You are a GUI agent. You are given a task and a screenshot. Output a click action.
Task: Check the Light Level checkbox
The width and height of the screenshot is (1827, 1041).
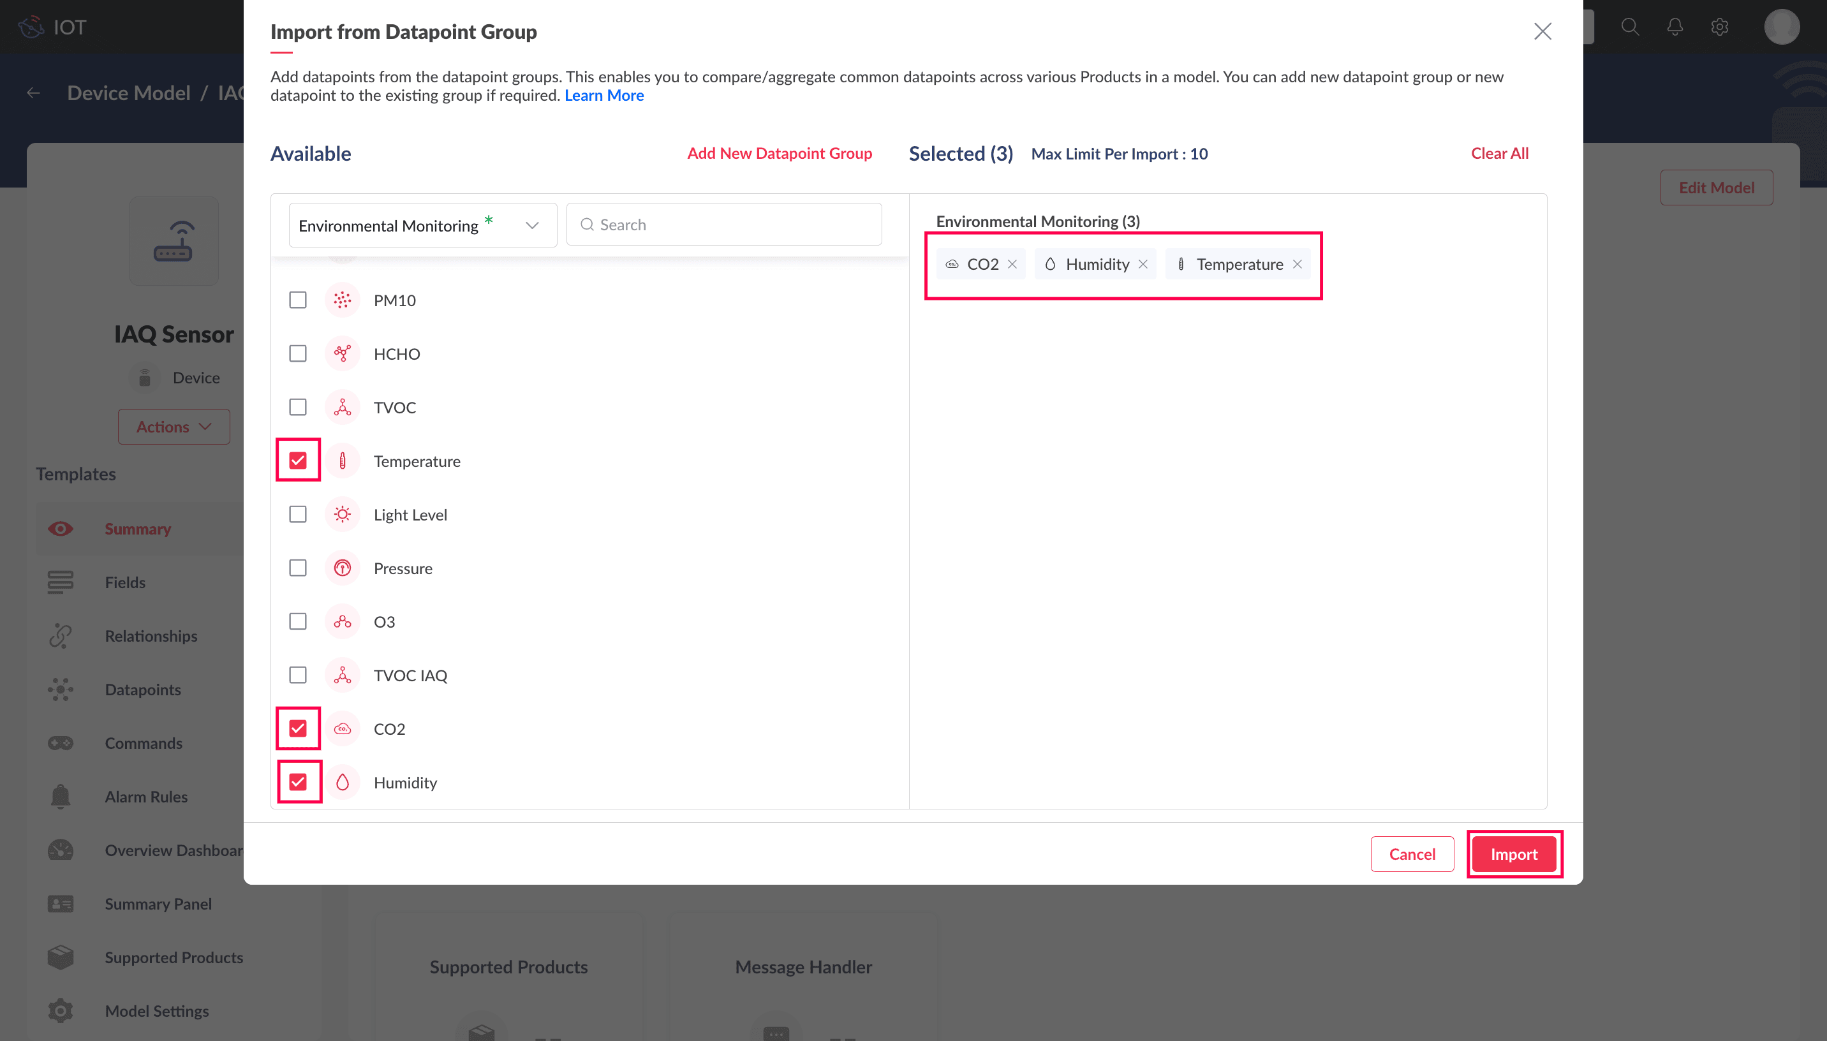[x=298, y=514]
